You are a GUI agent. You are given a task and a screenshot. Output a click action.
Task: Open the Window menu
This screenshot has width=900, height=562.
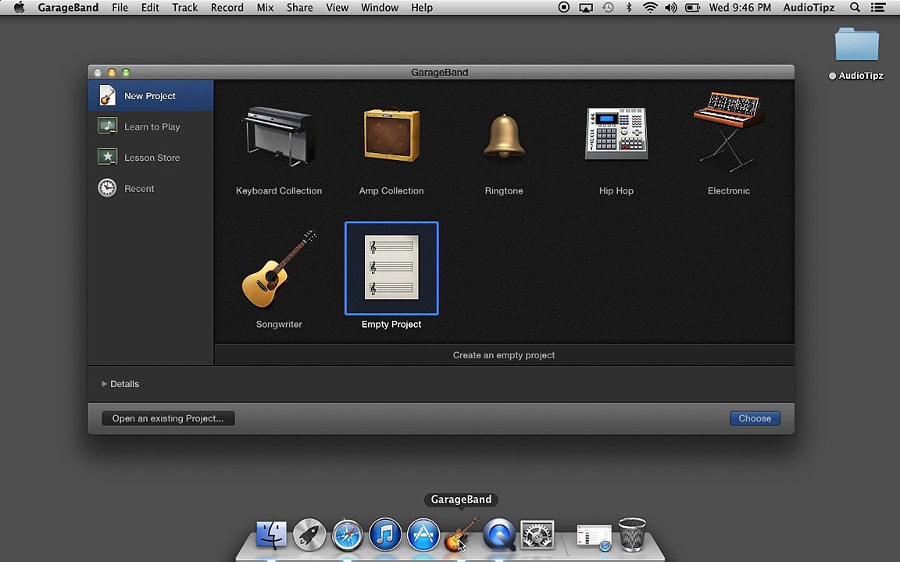click(x=380, y=8)
